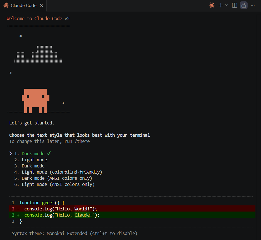Click 'To change this later, run /theme' text
261x240 pixels.
pos(50,141)
